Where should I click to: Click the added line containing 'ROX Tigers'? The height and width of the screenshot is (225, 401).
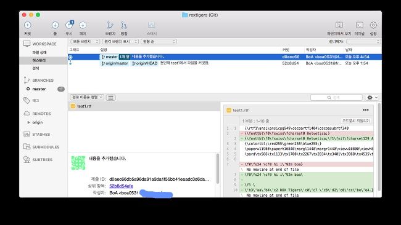pyautogui.click(x=306, y=190)
